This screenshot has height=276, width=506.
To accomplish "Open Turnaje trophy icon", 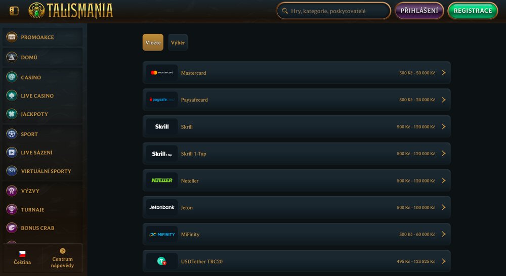I will [x=12, y=209].
